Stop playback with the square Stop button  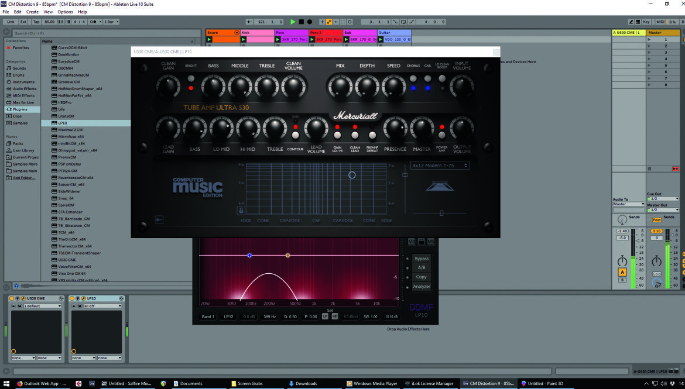pyautogui.click(x=301, y=22)
